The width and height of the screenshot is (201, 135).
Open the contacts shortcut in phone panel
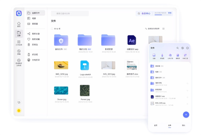tap(178, 56)
